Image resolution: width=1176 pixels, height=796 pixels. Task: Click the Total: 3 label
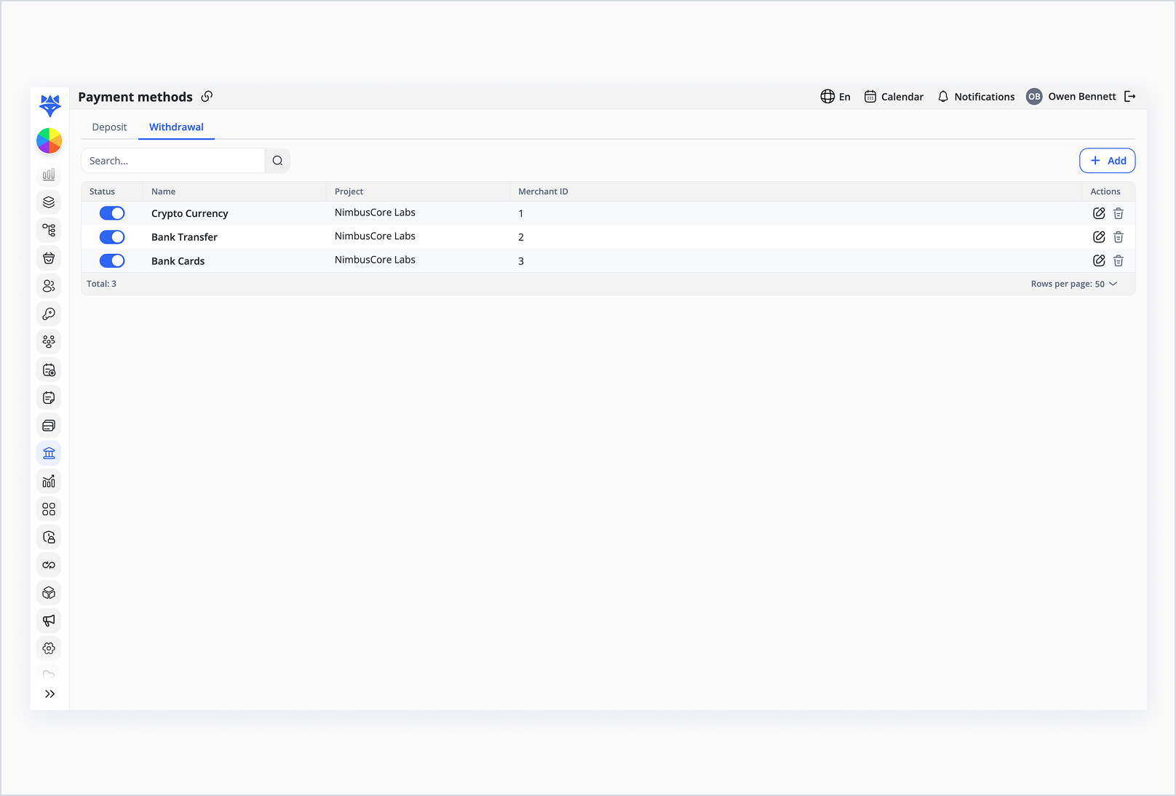pos(101,284)
